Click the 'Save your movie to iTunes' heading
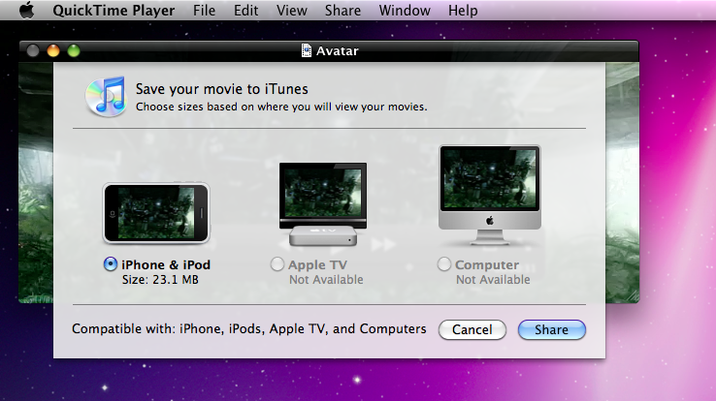Image resolution: width=716 pixels, height=401 pixels. 222,89
